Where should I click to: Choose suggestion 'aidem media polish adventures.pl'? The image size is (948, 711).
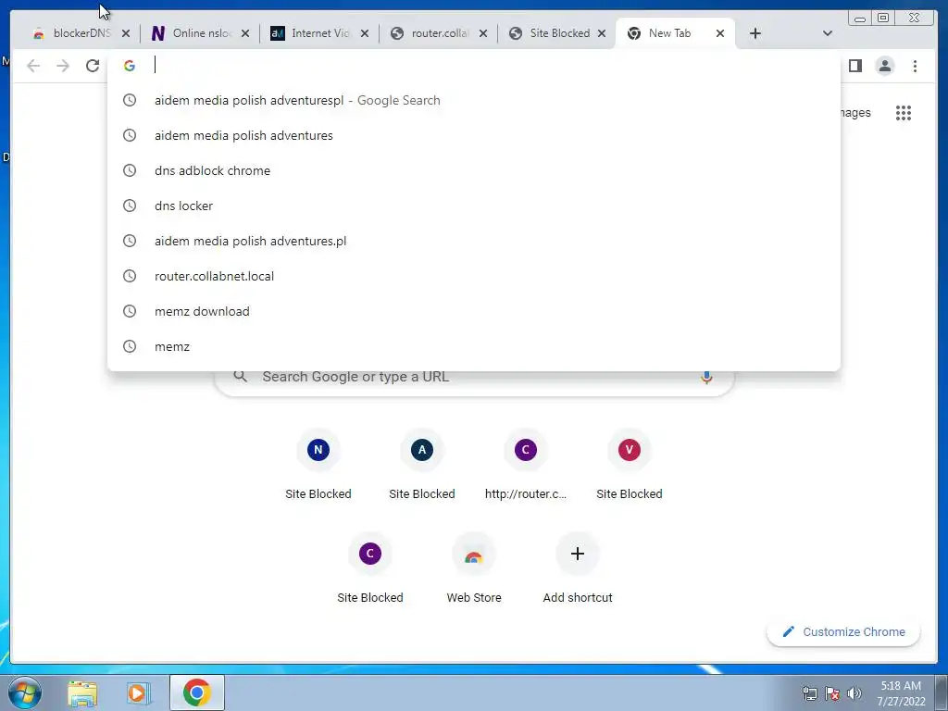click(473, 241)
